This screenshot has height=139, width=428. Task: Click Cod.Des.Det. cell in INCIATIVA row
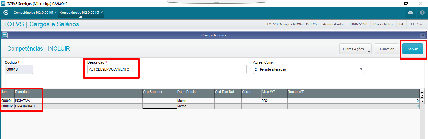228,101
